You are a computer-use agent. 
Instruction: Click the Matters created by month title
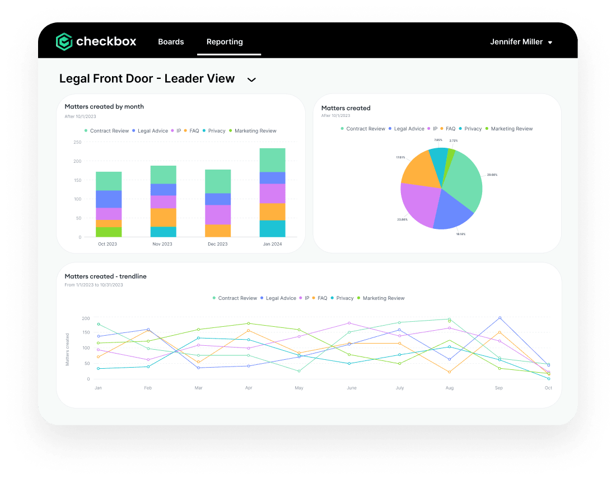[x=104, y=106]
